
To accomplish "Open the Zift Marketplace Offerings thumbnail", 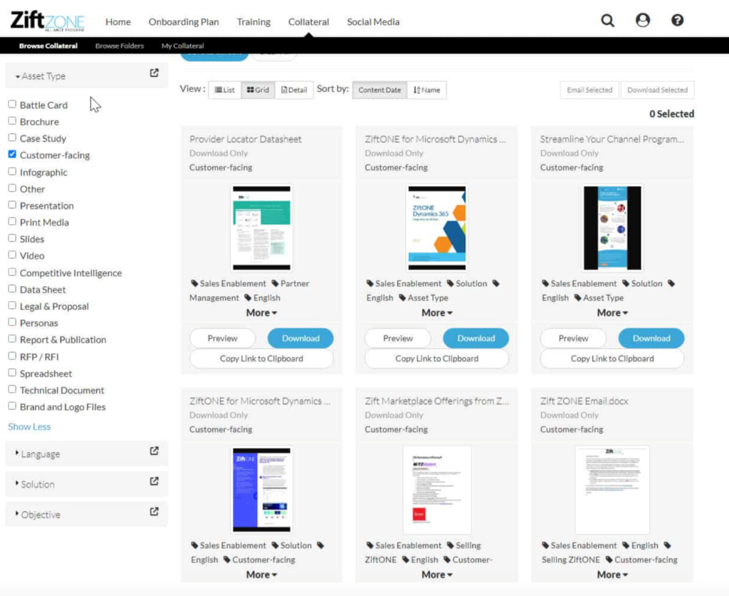I will (437, 489).
